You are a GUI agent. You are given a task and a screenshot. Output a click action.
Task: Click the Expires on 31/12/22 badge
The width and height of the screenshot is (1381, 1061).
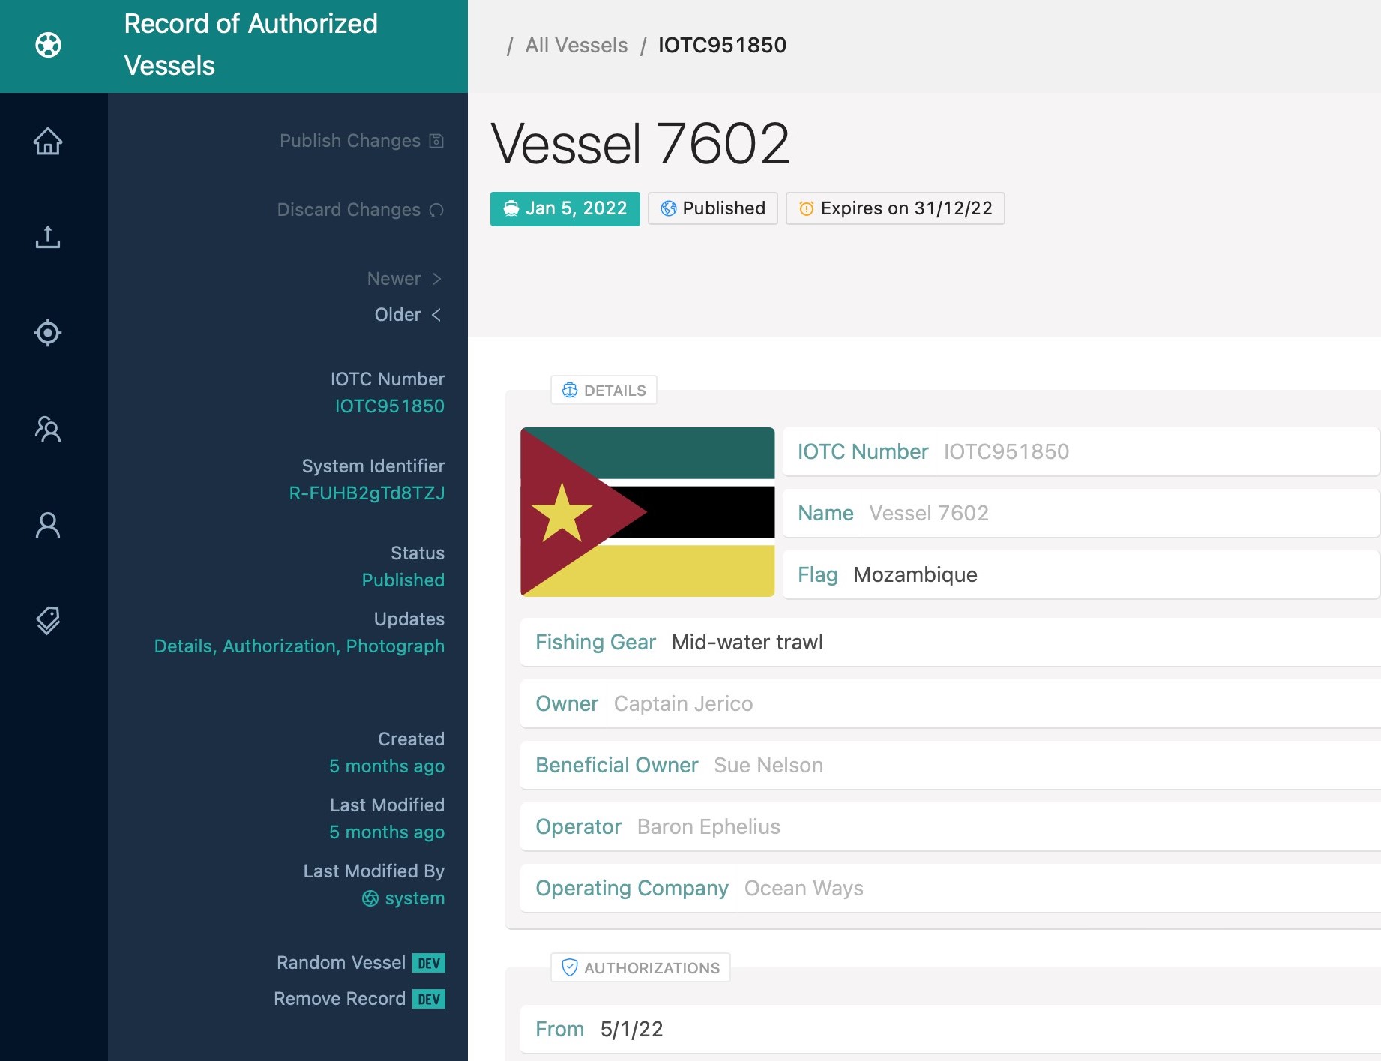pyautogui.click(x=894, y=208)
